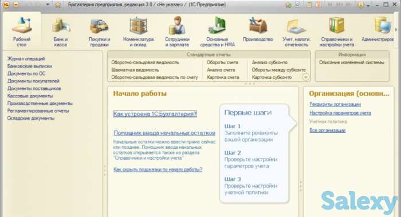Screen dimensions: 401x217
Task: Open the Производство section
Action: (258, 29)
